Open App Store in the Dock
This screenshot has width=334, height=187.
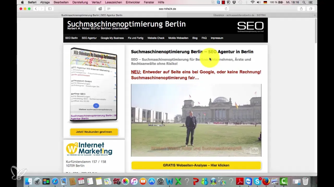coord(152,181)
